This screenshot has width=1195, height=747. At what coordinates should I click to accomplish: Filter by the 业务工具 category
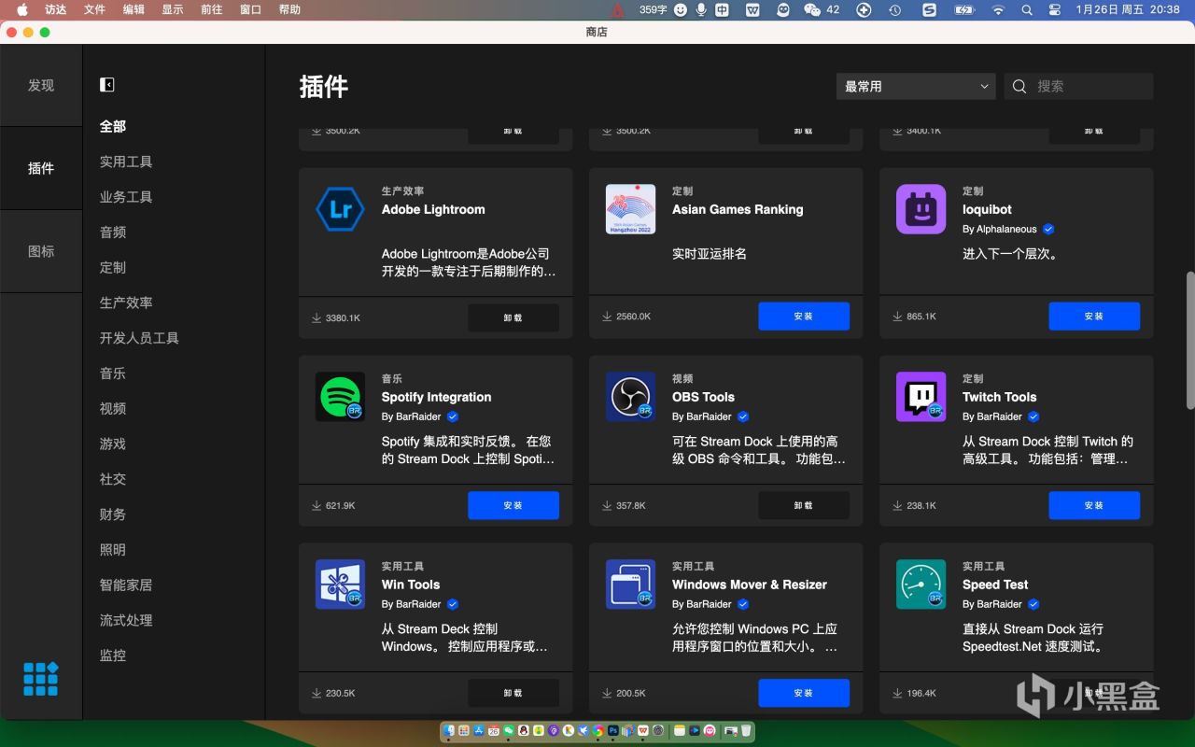(126, 197)
